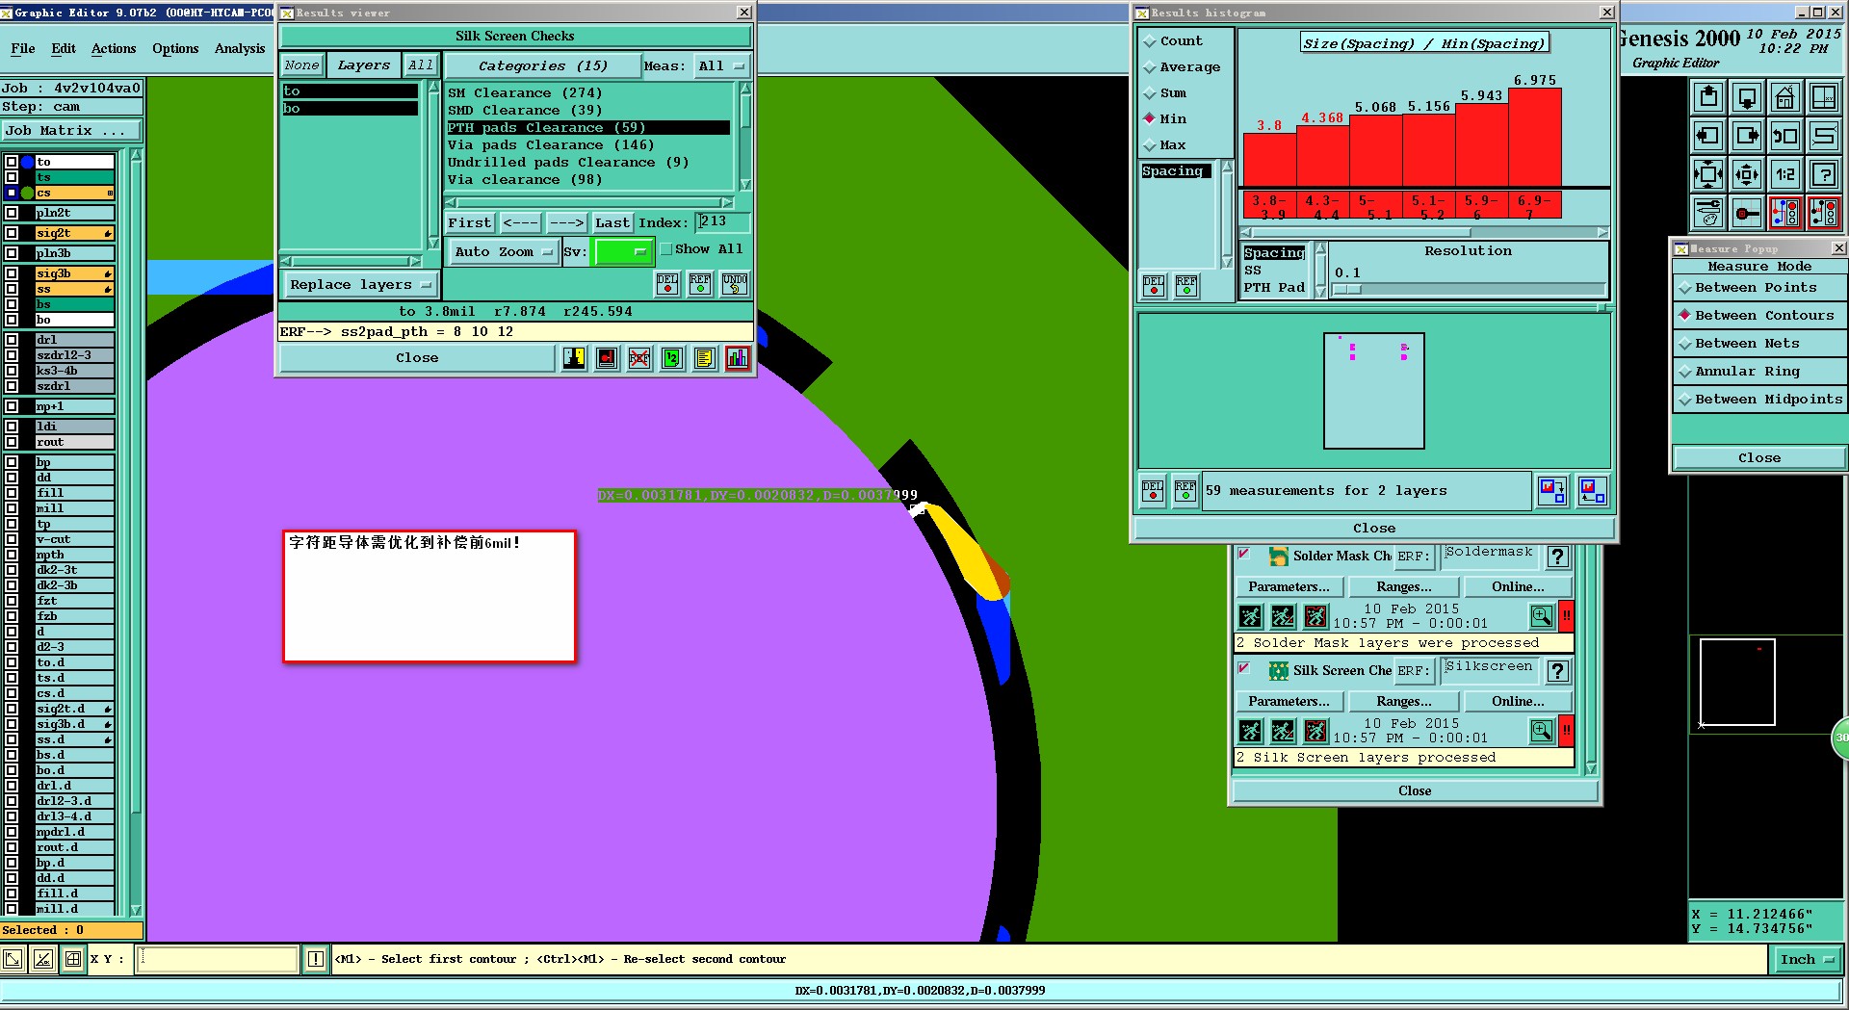1849x1010 pixels.
Task: Click the First button in Results viewer
Action: pyautogui.click(x=470, y=223)
